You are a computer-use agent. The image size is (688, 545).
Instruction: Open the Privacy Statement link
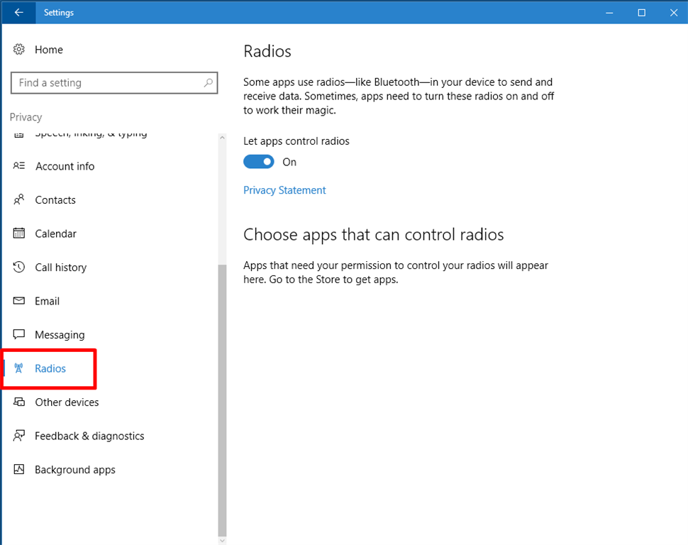coord(284,190)
